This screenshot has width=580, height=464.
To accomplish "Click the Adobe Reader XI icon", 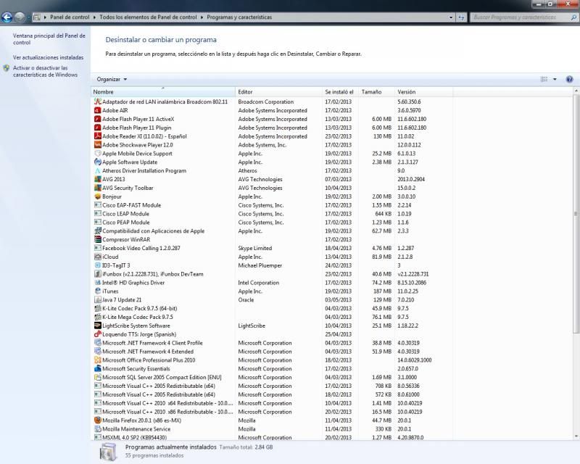I will coord(98,136).
